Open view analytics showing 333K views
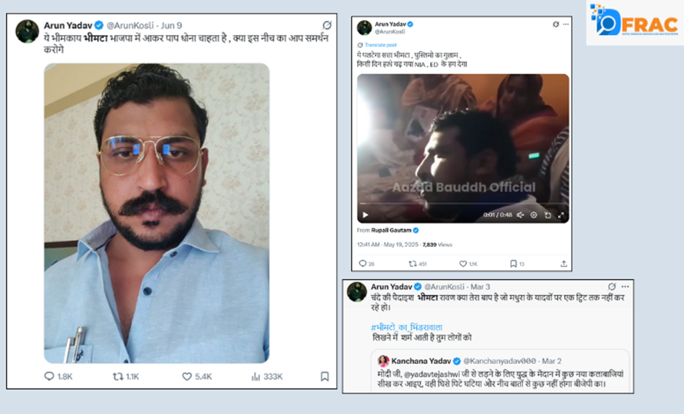Viewport: 684px width, 414px height. click(256, 376)
